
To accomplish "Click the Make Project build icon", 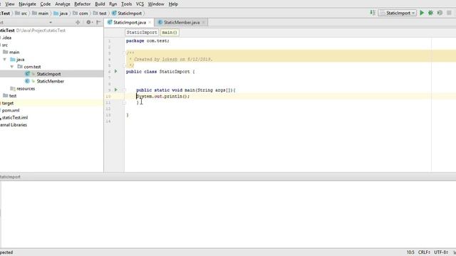I will (x=373, y=13).
